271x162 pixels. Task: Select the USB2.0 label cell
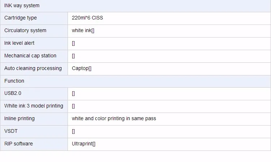pos(13,93)
